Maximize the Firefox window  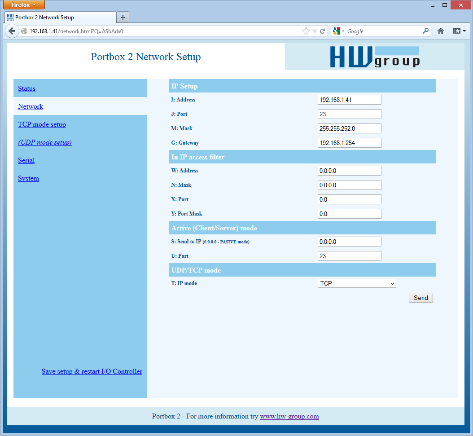(445, 5)
